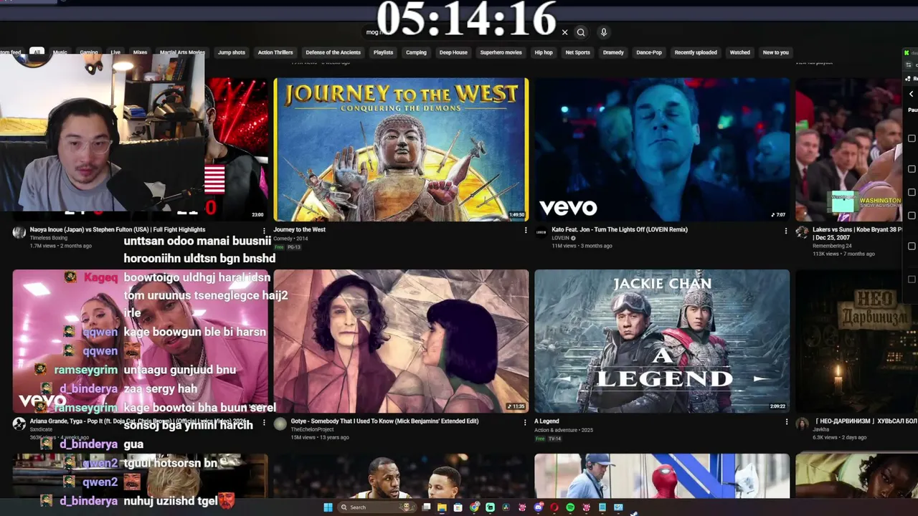Select Defense of the Ancients chip

point(333,52)
